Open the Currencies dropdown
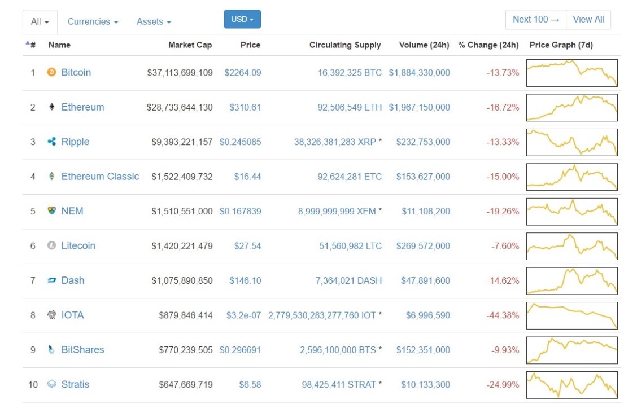This screenshot has width=624, height=404. (x=92, y=21)
